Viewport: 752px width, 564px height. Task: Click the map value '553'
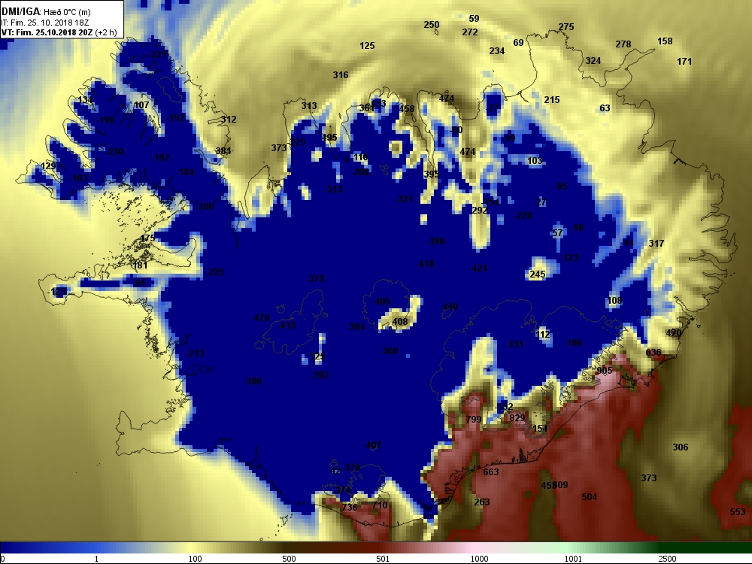(x=738, y=511)
